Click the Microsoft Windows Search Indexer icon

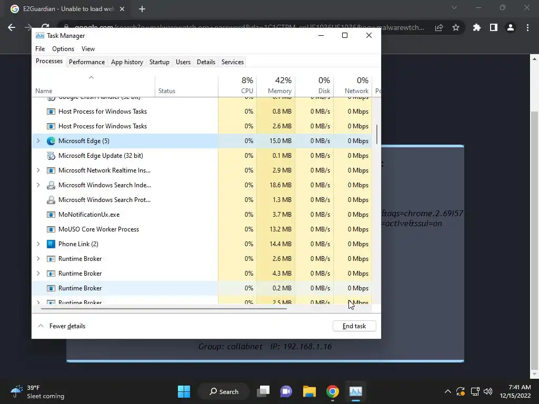pyautogui.click(x=51, y=185)
